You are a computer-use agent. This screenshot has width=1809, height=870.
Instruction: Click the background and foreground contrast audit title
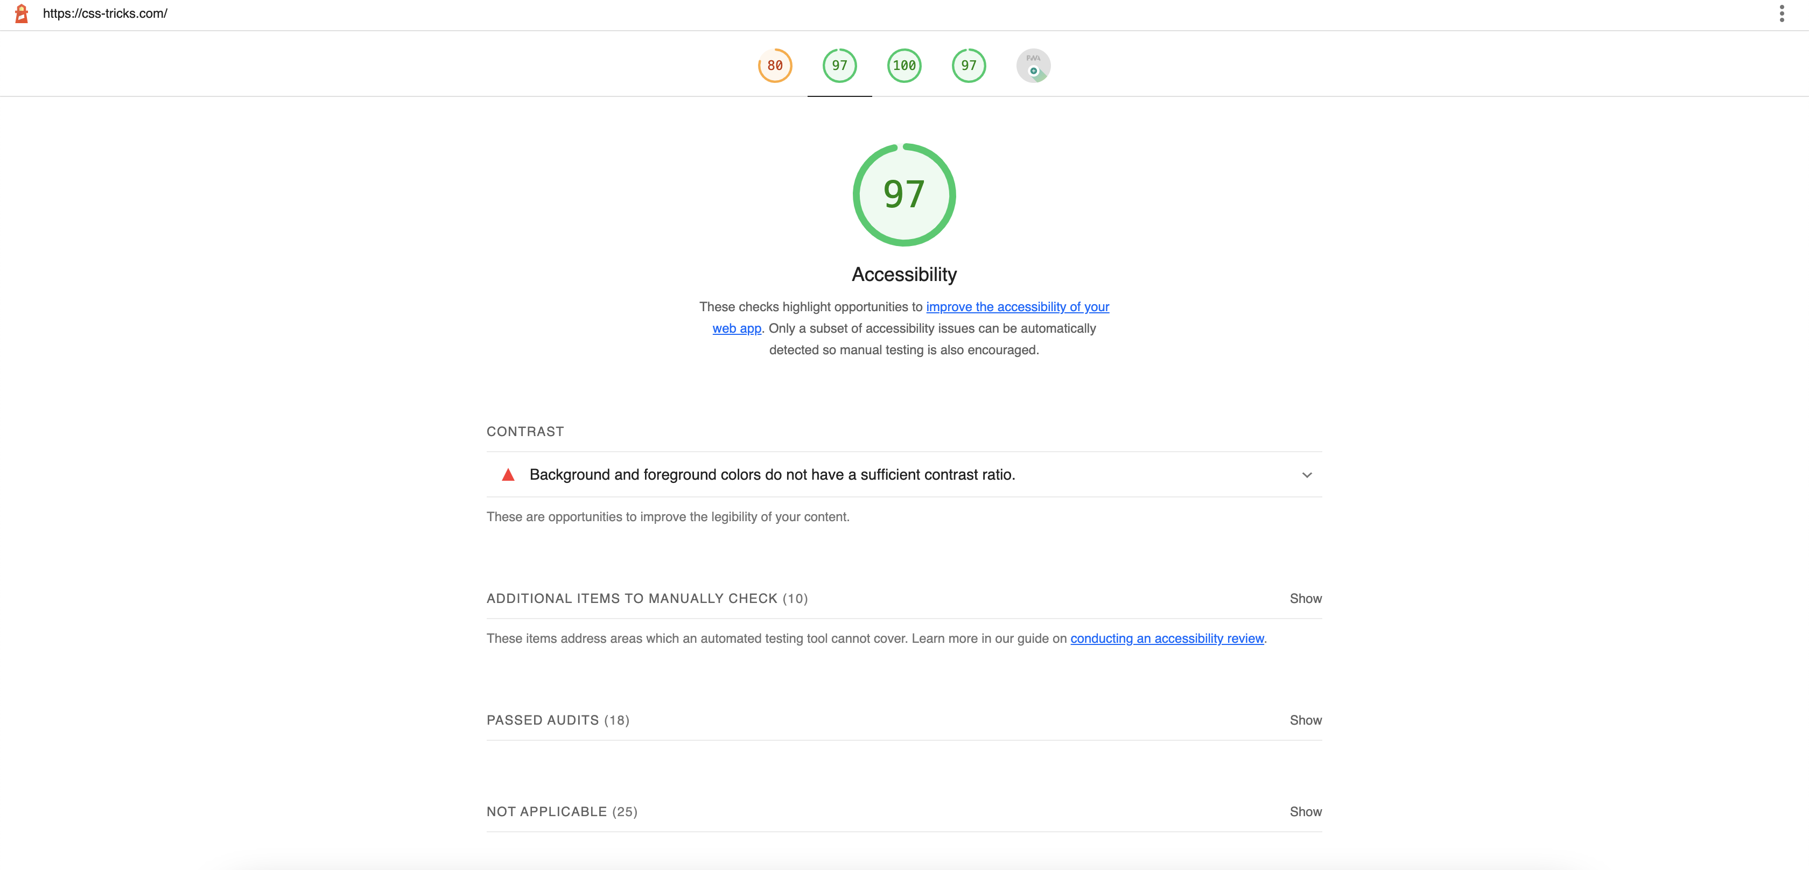click(x=772, y=475)
